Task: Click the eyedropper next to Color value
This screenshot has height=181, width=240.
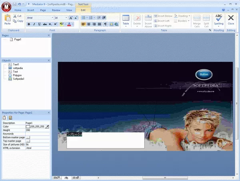Action: pos(47,126)
